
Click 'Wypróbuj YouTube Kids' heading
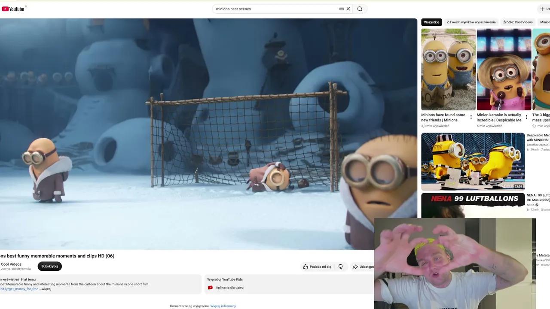(x=225, y=279)
